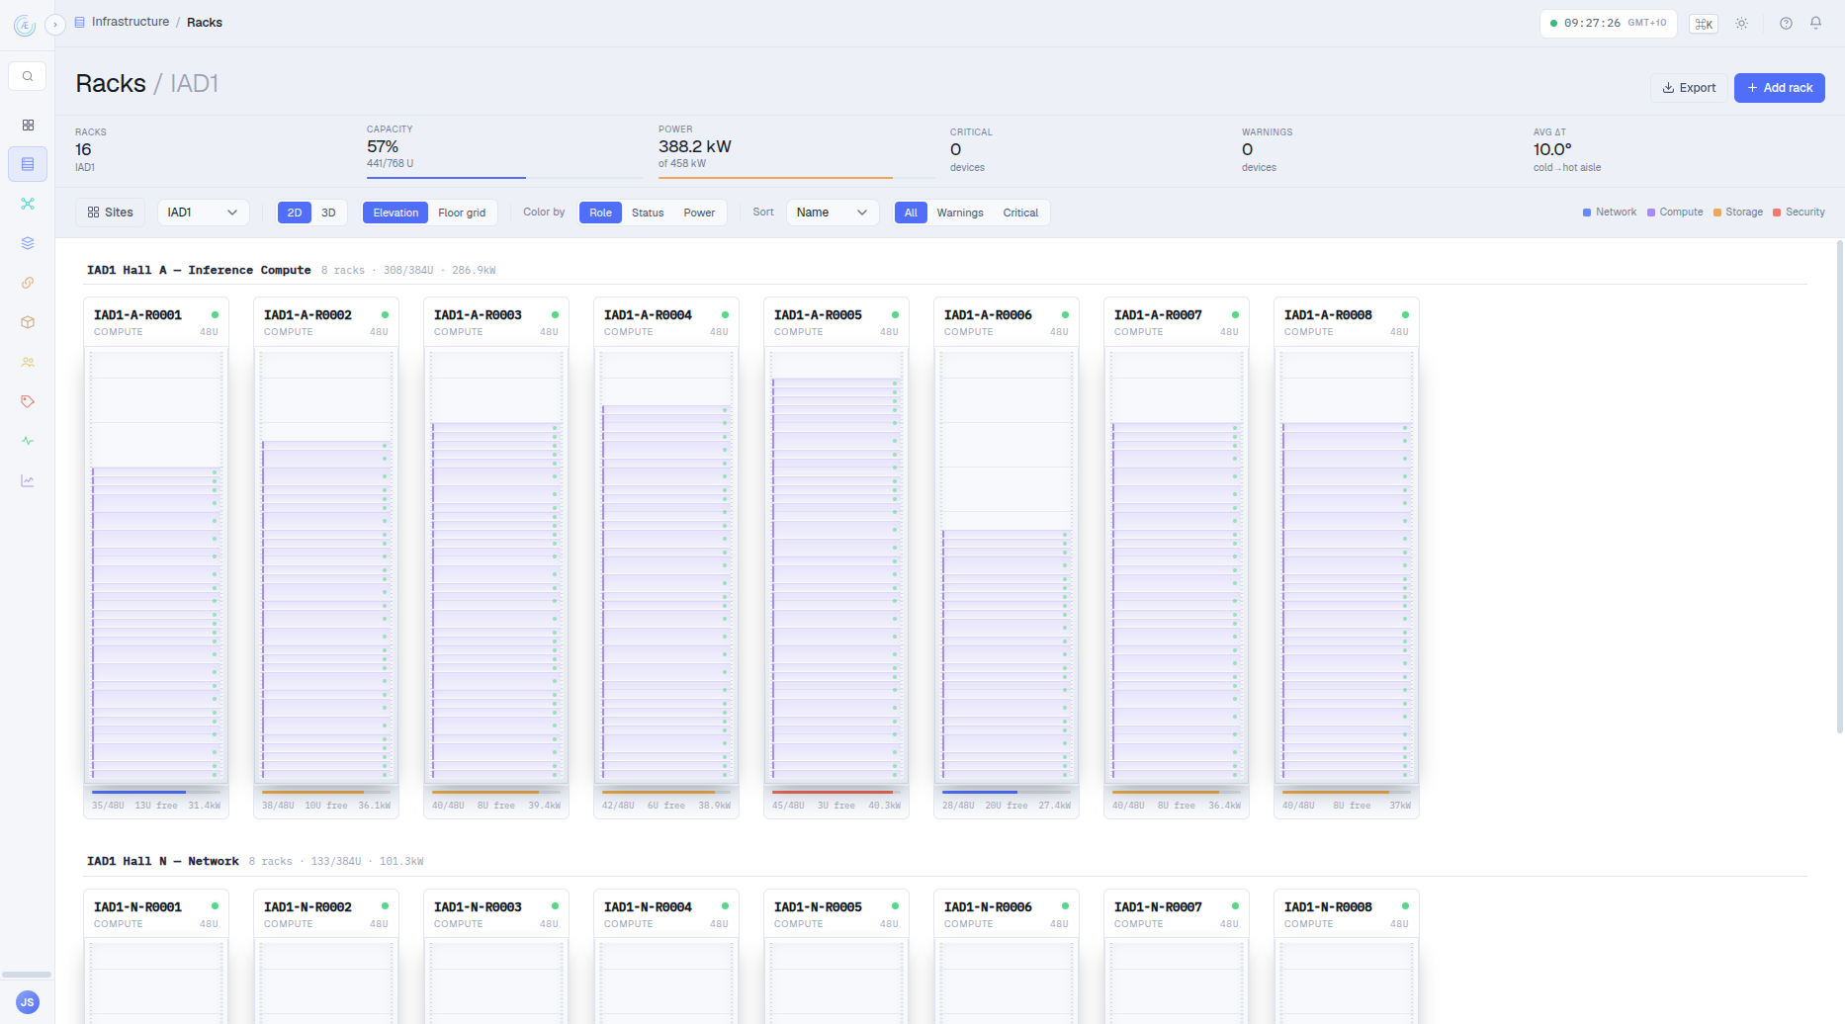1845x1024 pixels.
Task: Open the users icon in the sidebar
Action: [28, 362]
